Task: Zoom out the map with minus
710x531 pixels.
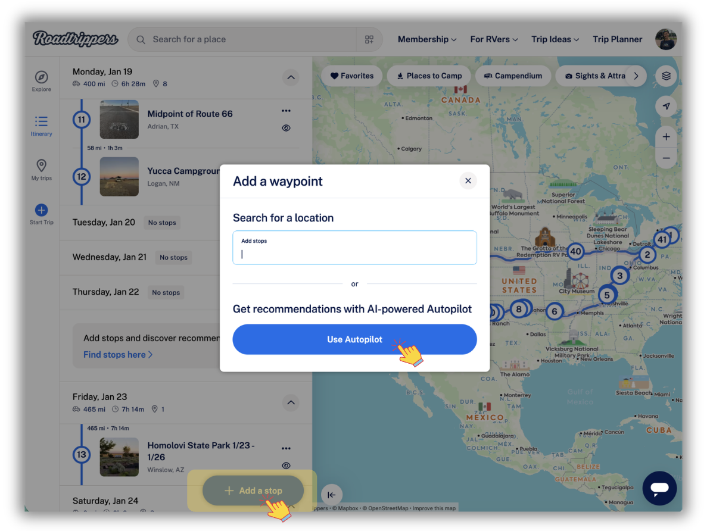Action: pos(666,158)
